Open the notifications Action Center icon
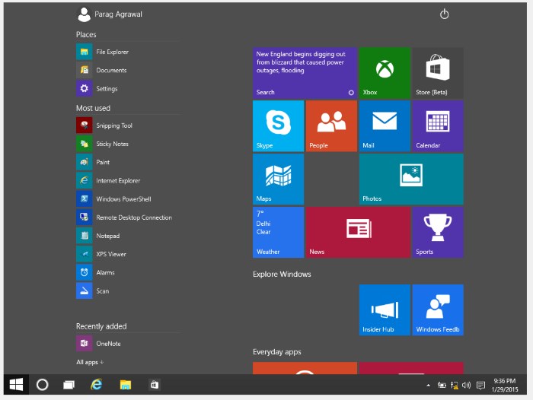 point(480,385)
